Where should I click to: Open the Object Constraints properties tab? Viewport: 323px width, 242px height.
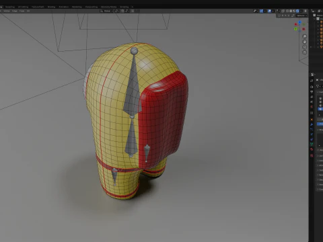pyautogui.click(x=312, y=139)
